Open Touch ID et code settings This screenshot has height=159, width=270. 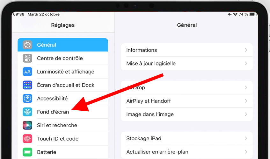click(63, 139)
